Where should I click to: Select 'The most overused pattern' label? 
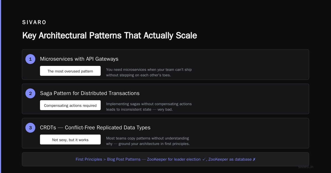point(70,71)
